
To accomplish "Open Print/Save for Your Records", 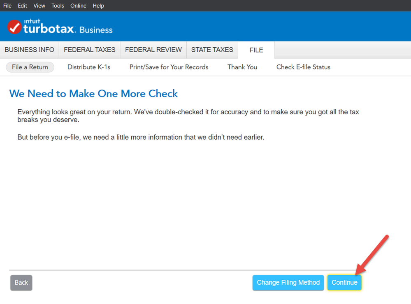I will pos(169,67).
